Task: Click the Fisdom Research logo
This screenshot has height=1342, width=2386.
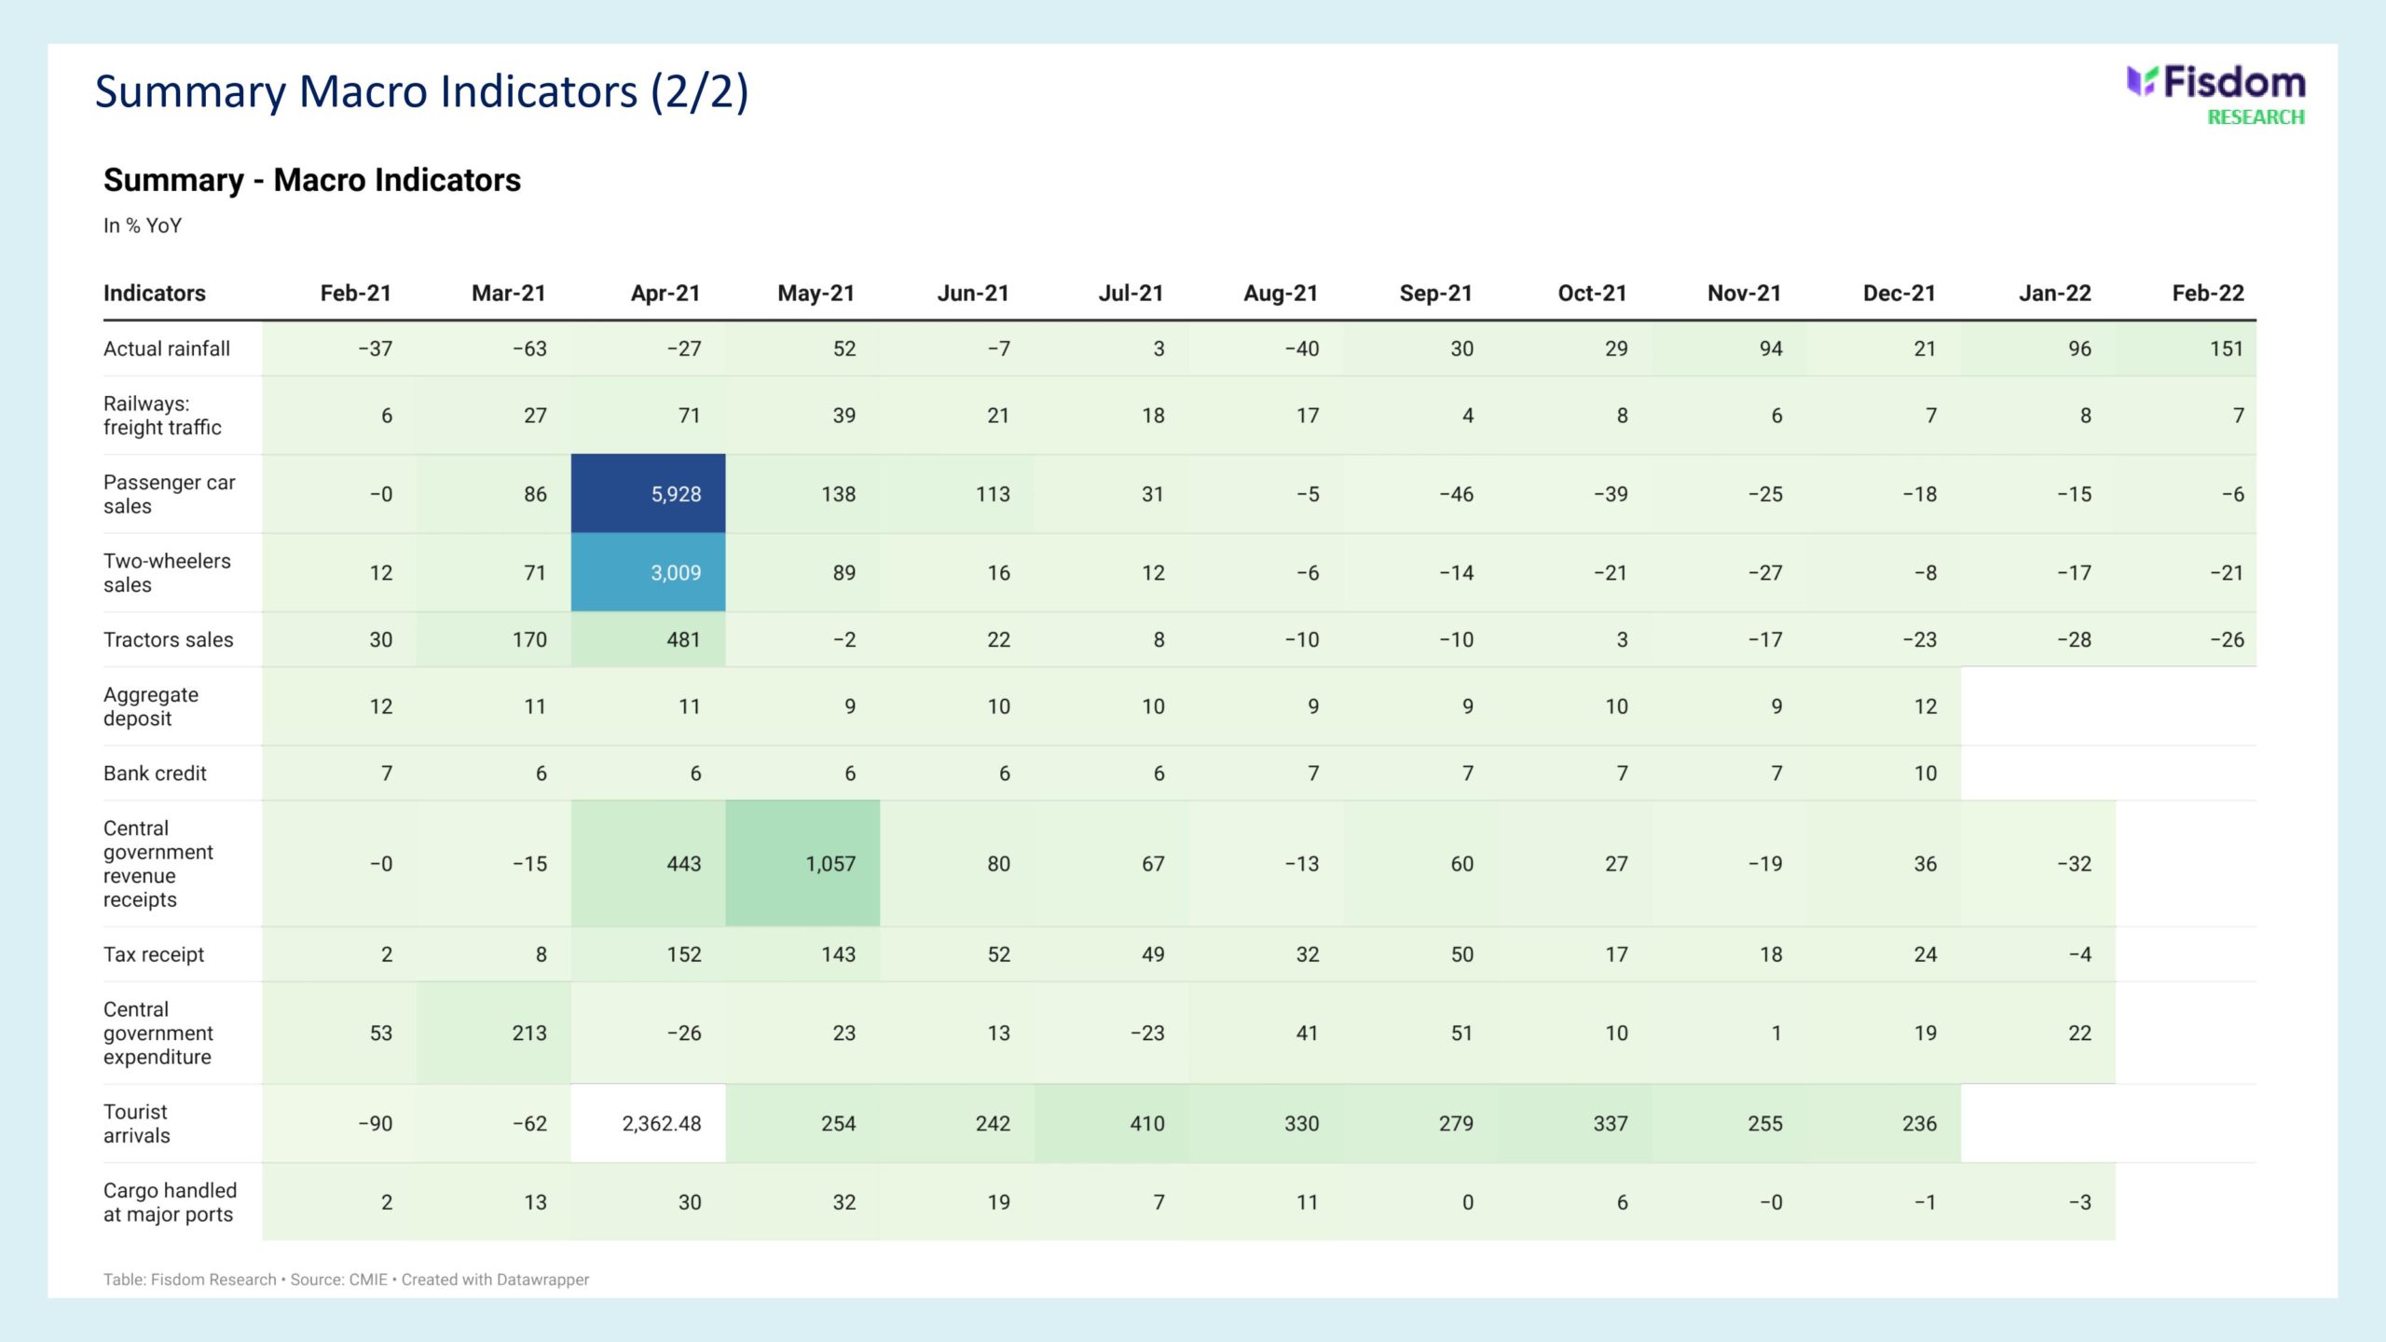Action: [x=2215, y=94]
